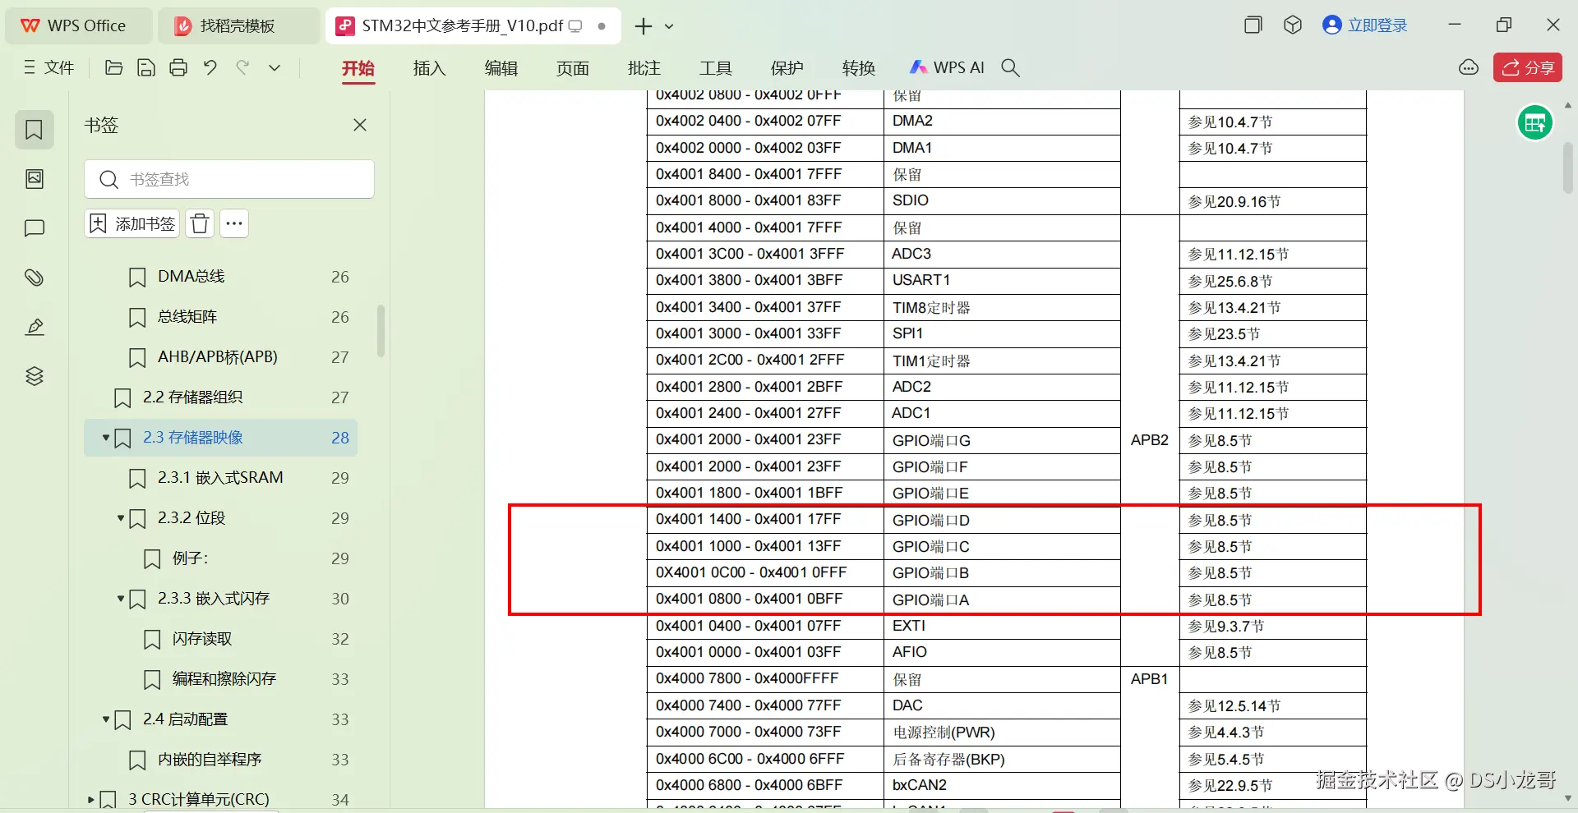1578x813 pixels.
Task: Go to the 例子: bookmark
Action: tap(190, 558)
